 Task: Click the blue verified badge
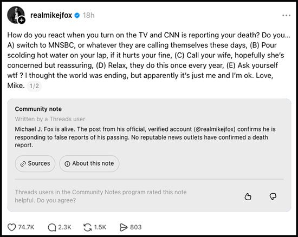pos(77,15)
